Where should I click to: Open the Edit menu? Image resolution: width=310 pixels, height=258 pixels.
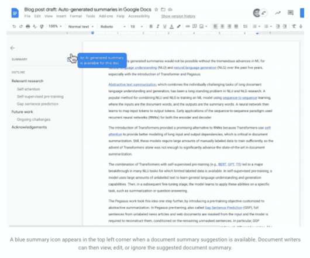pyautogui.click(x=37, y=16)
